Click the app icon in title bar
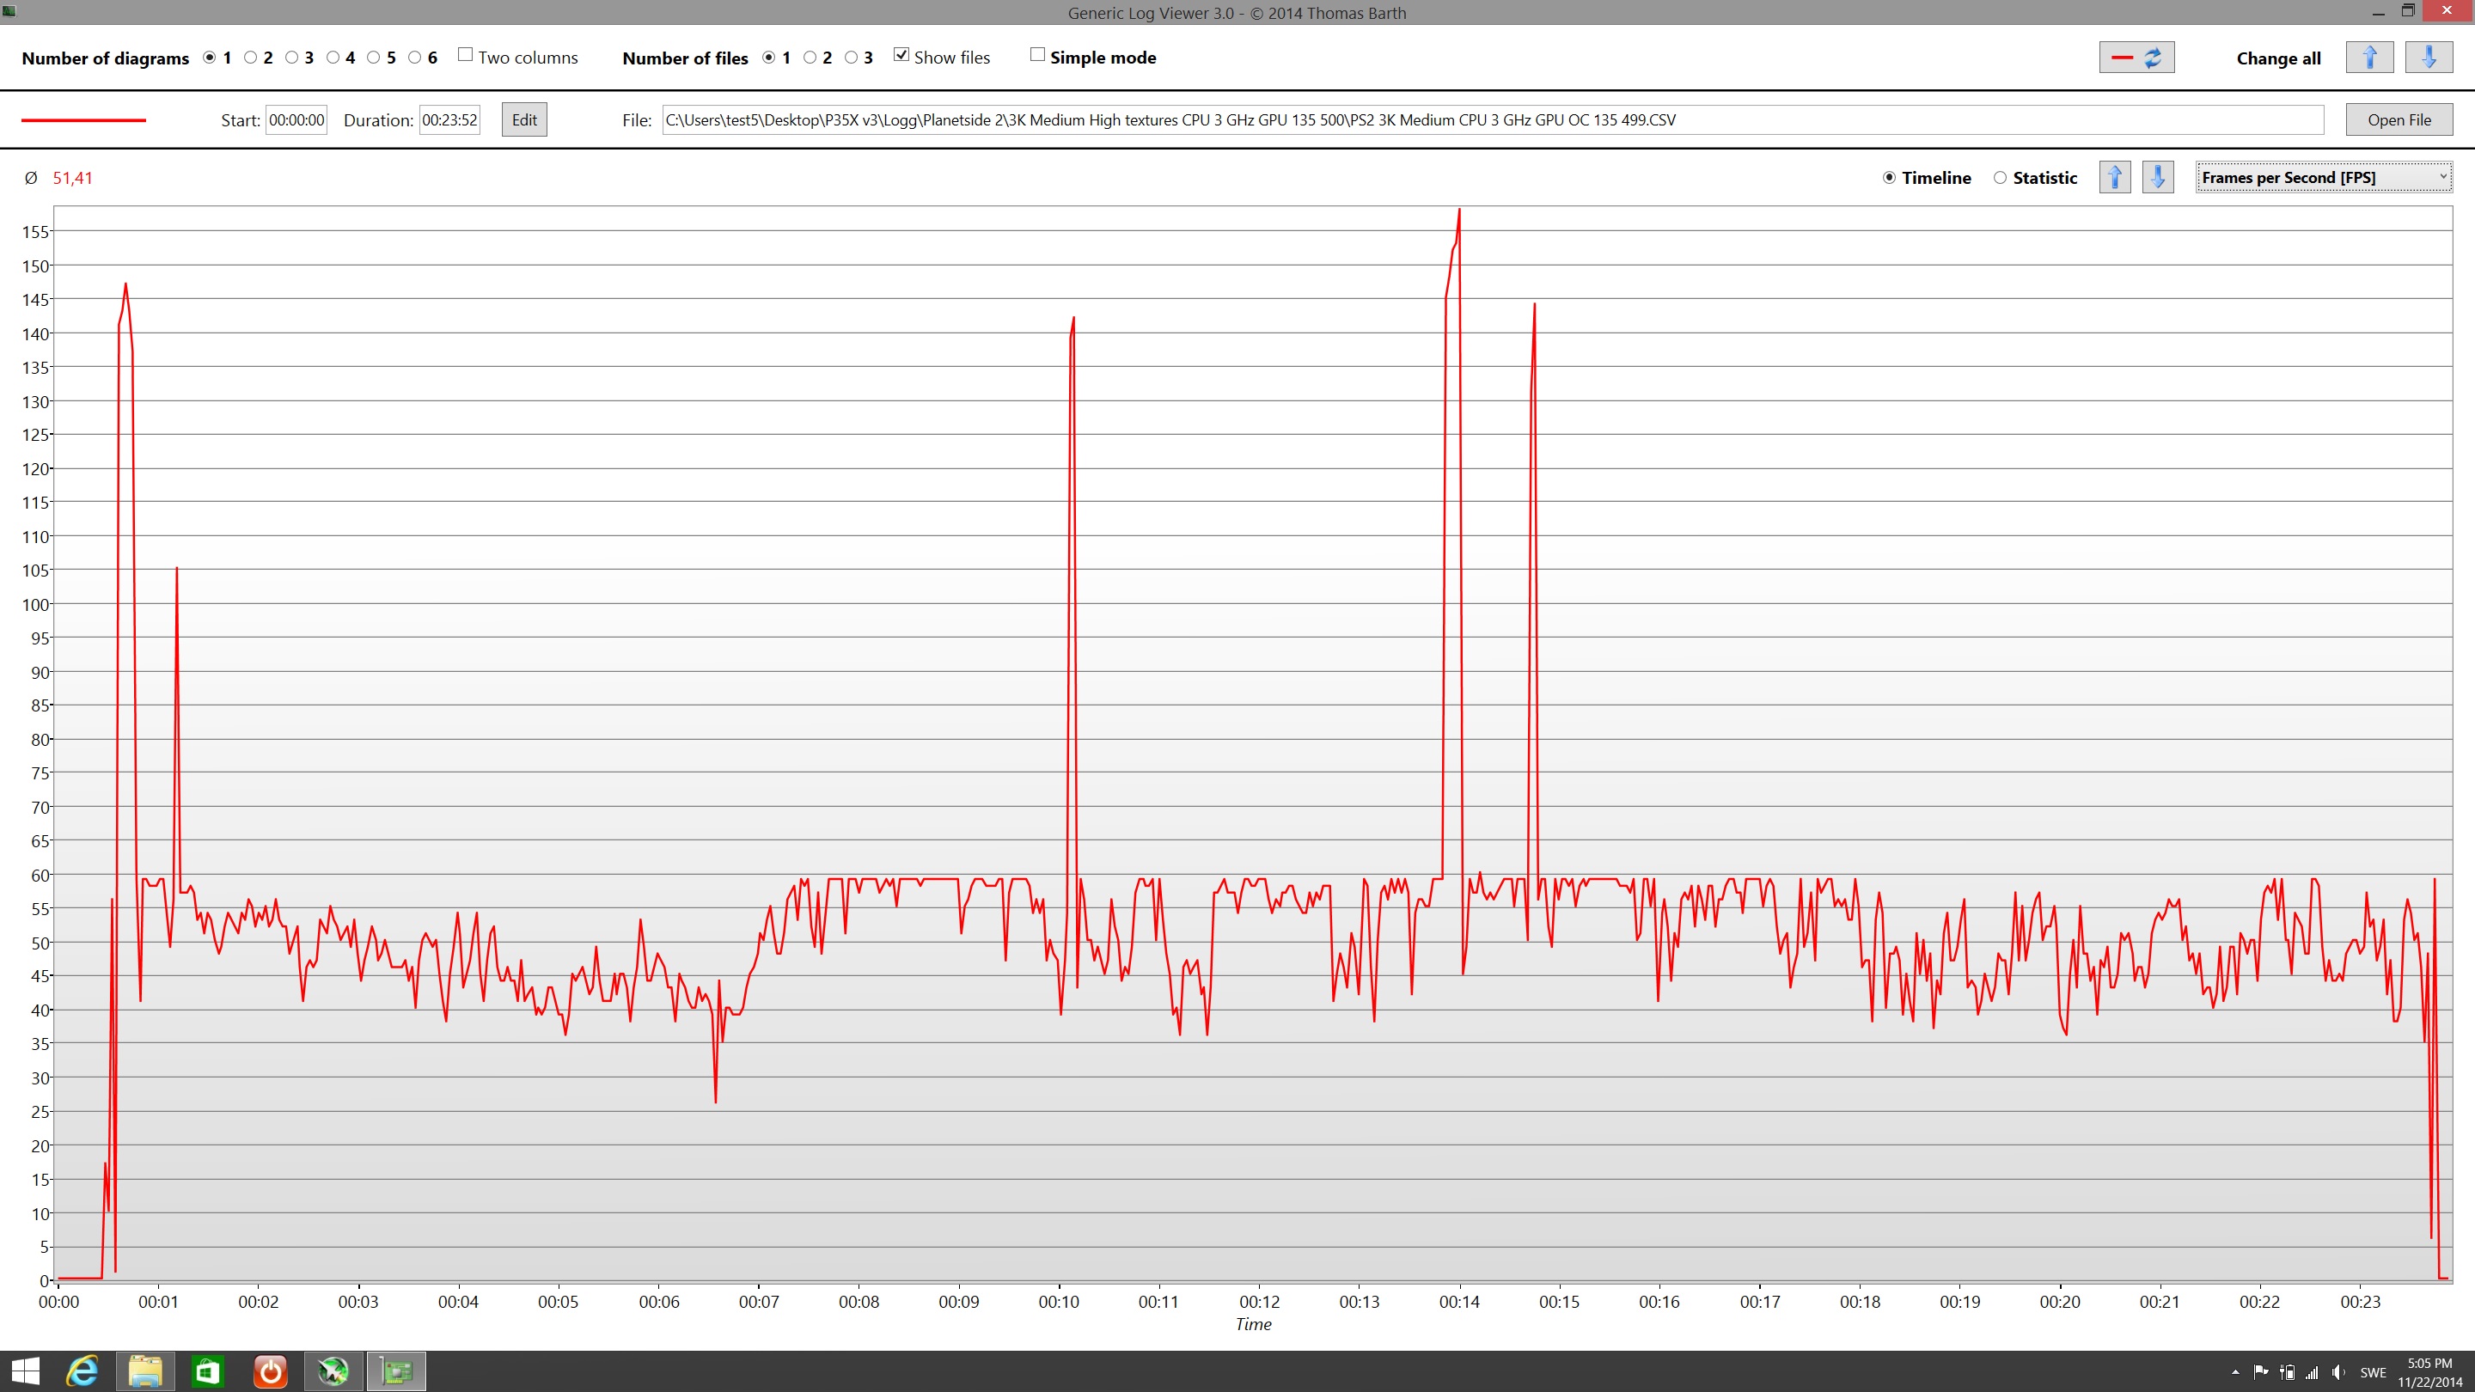 point(9,11)
